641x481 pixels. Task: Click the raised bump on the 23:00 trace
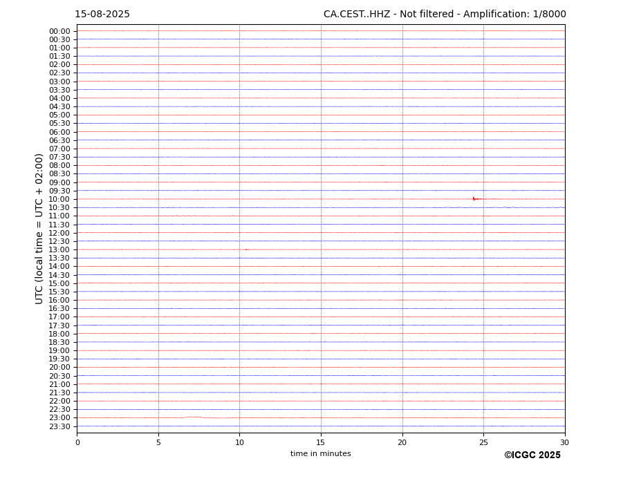pos(194,417)
